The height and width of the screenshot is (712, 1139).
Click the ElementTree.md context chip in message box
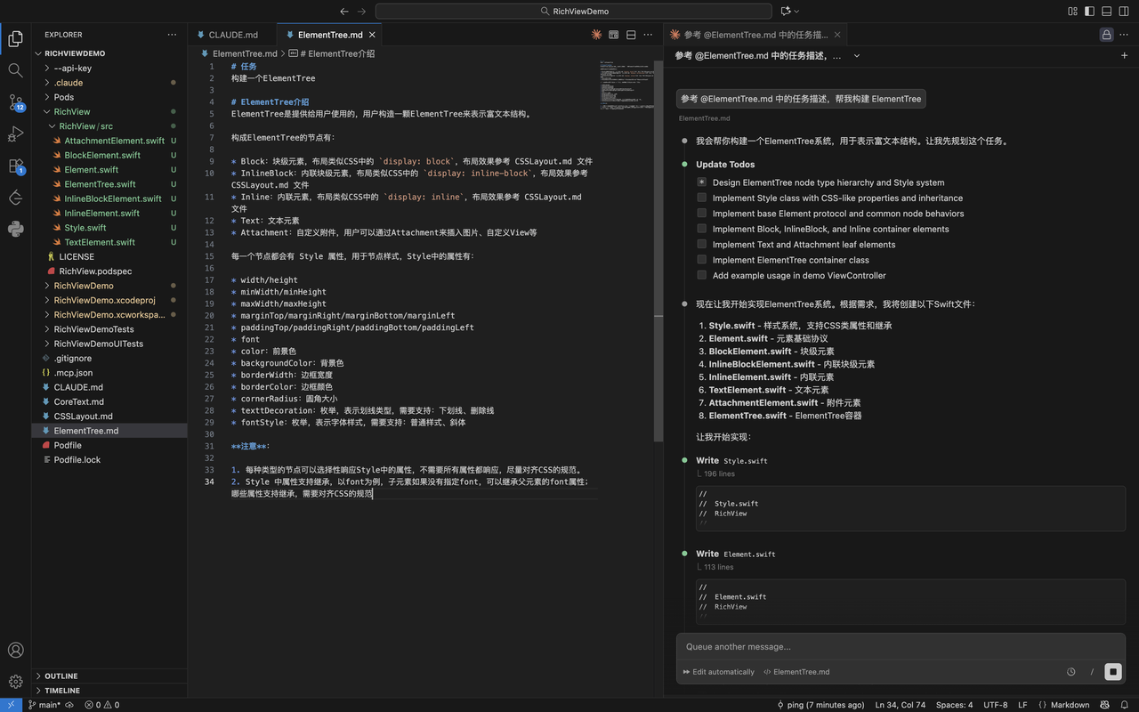[x=796, y=672]
